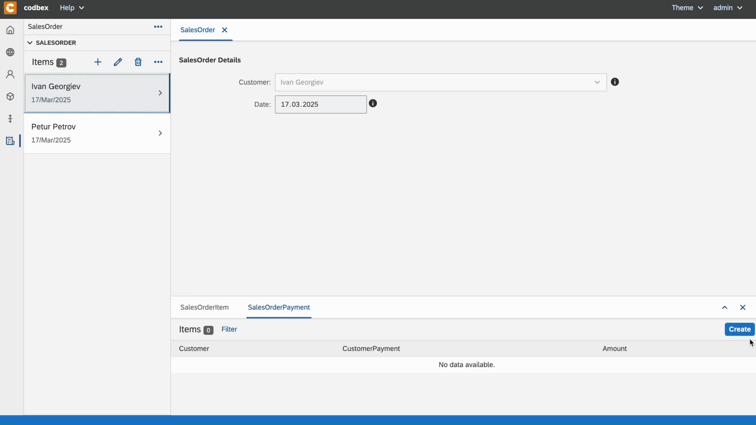
Task: Click the Create button
Action: [x=739, y=329]
